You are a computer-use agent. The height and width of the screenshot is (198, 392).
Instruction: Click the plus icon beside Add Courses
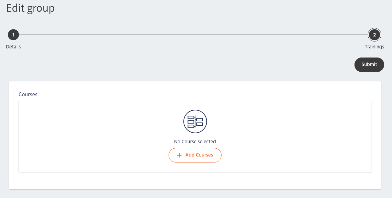tap(179, 155)
